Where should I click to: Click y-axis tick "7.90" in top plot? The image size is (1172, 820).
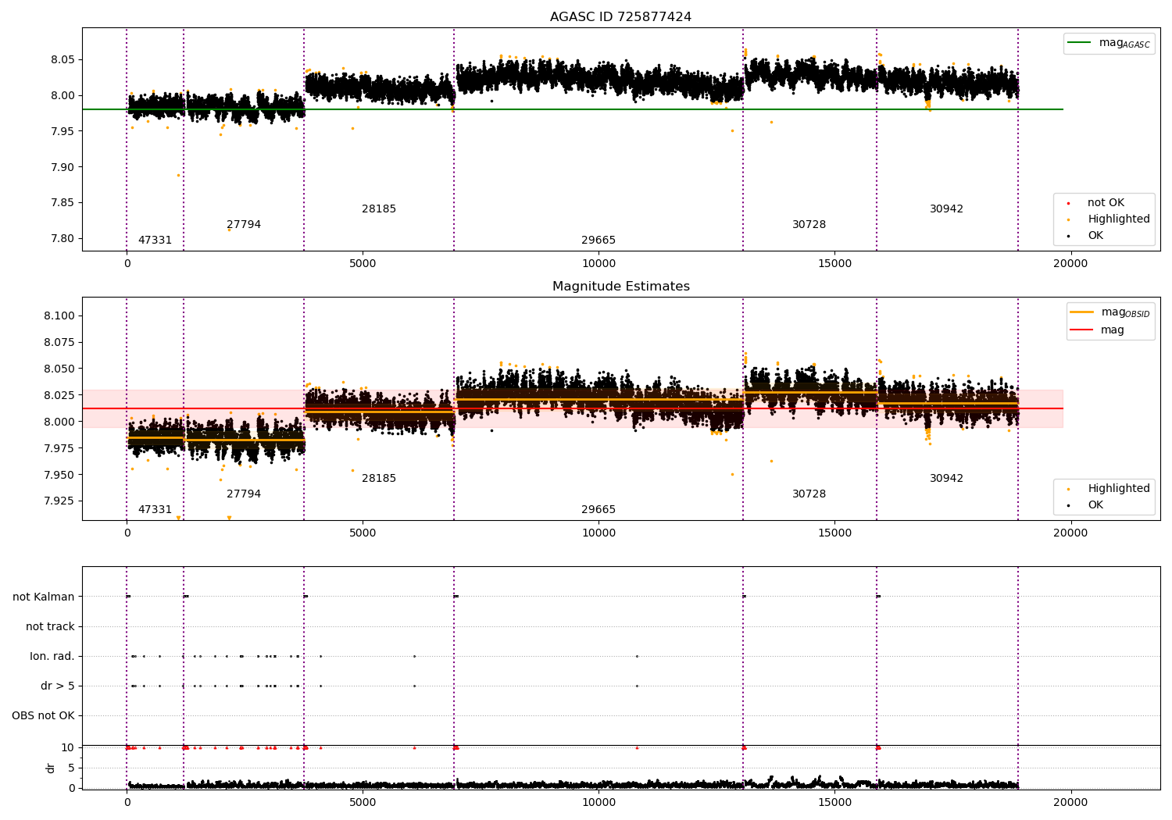tap(63, 167)
